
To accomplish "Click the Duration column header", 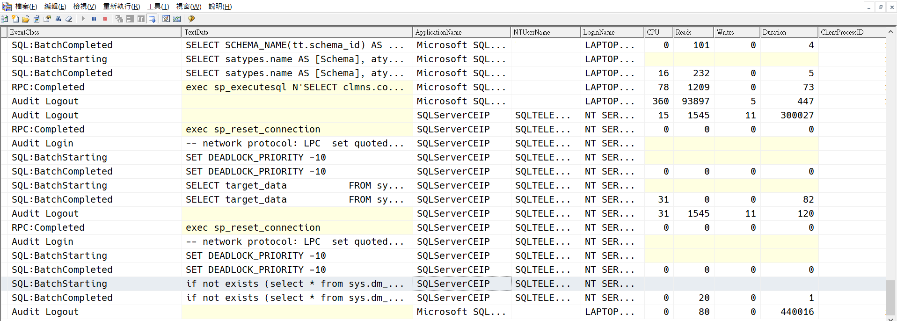I will point(789,32).
